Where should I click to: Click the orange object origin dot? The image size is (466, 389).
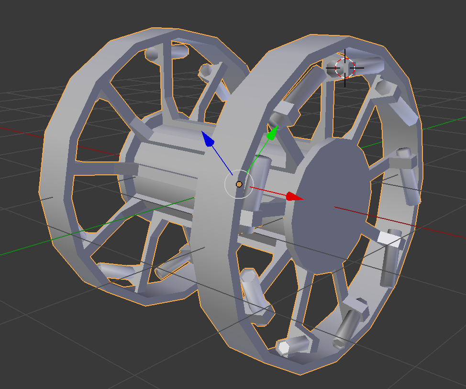[x=239, y=184]
